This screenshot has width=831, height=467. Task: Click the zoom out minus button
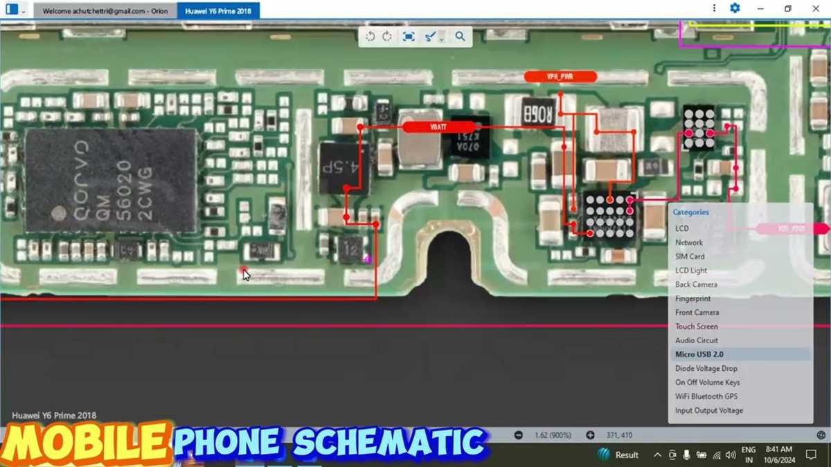[x=518, y=435]
